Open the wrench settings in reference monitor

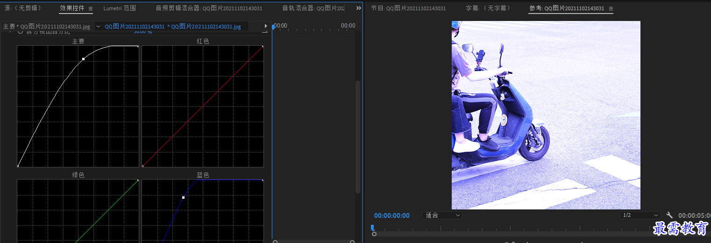[669, 215]
